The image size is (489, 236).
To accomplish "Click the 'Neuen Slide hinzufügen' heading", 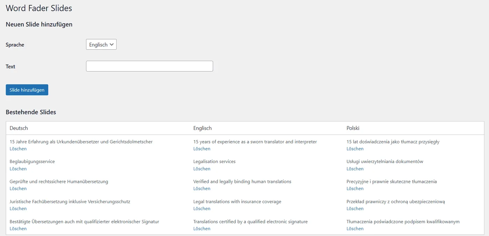I will coord(39,24).
